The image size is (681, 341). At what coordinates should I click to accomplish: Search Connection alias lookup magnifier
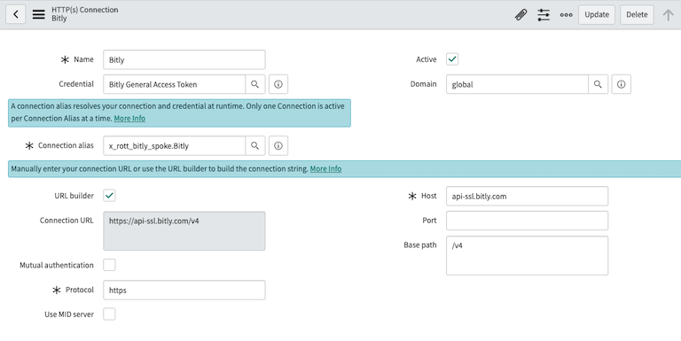coord(255,146)
